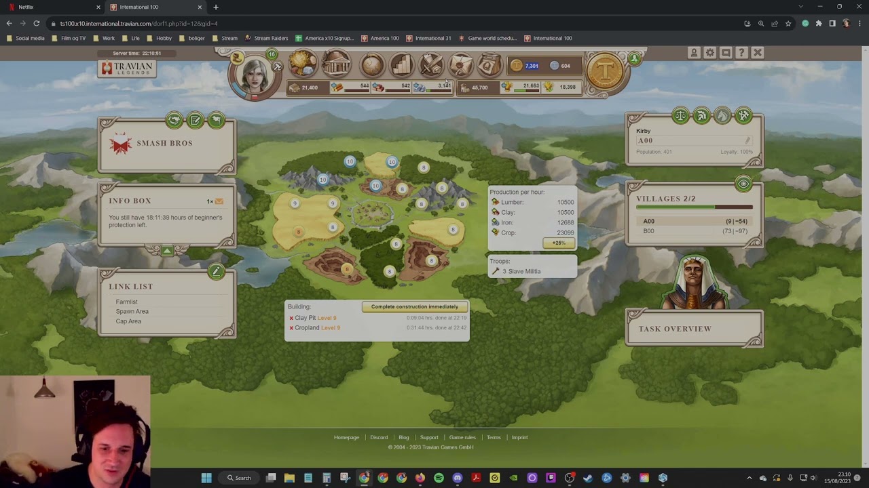Open the Buildings village center icon
This screenshot has width=869, height=488.
[336, 64]
